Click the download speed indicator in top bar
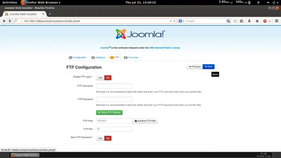 pyautogui.click(x=226, y=2)
